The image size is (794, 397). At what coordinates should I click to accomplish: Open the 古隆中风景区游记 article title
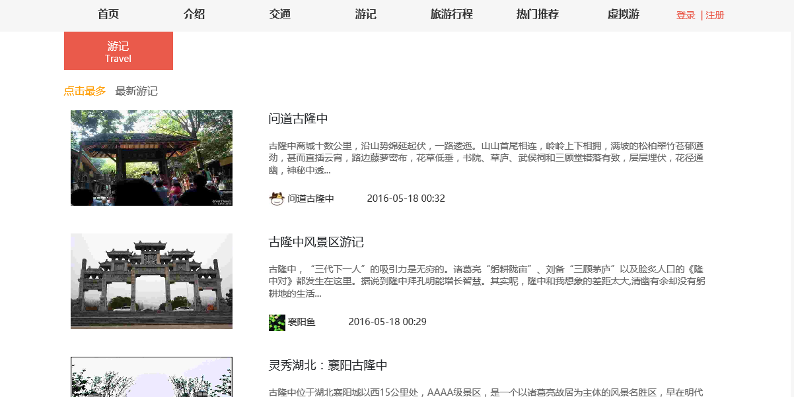pos(316,242)
